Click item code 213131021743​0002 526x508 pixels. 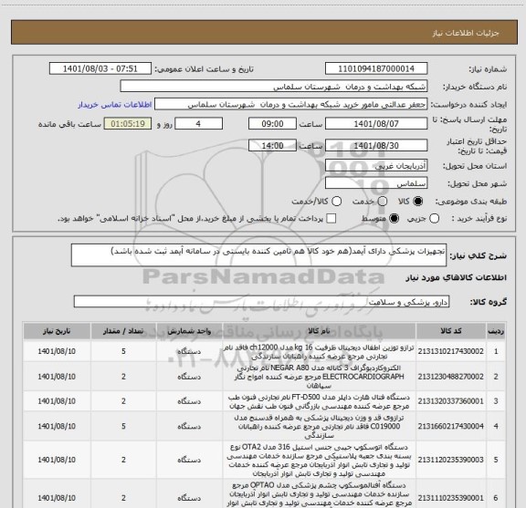coord(450,351)
